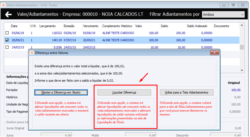The image size is (250, 137).
Task: Click the Multa input field
Action: click(x=140, y=135)
